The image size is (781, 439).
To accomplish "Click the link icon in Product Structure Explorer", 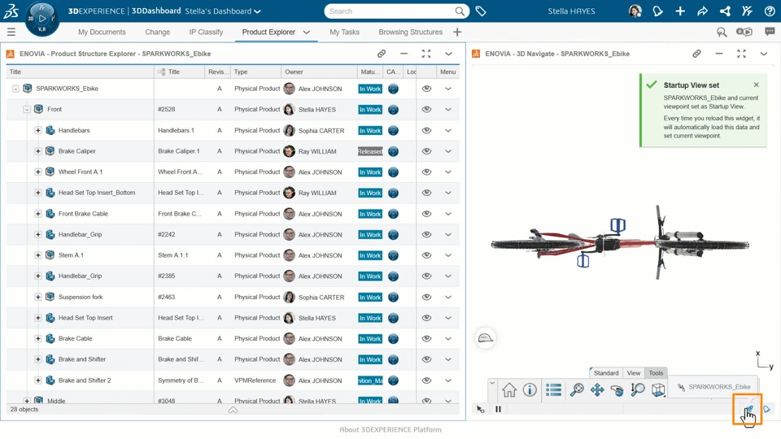I will [x=381, y=54].
